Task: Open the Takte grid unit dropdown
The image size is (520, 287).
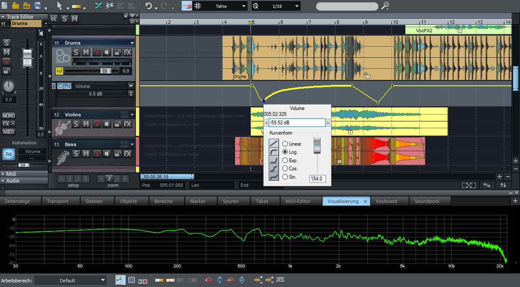Action: (244, 6)
